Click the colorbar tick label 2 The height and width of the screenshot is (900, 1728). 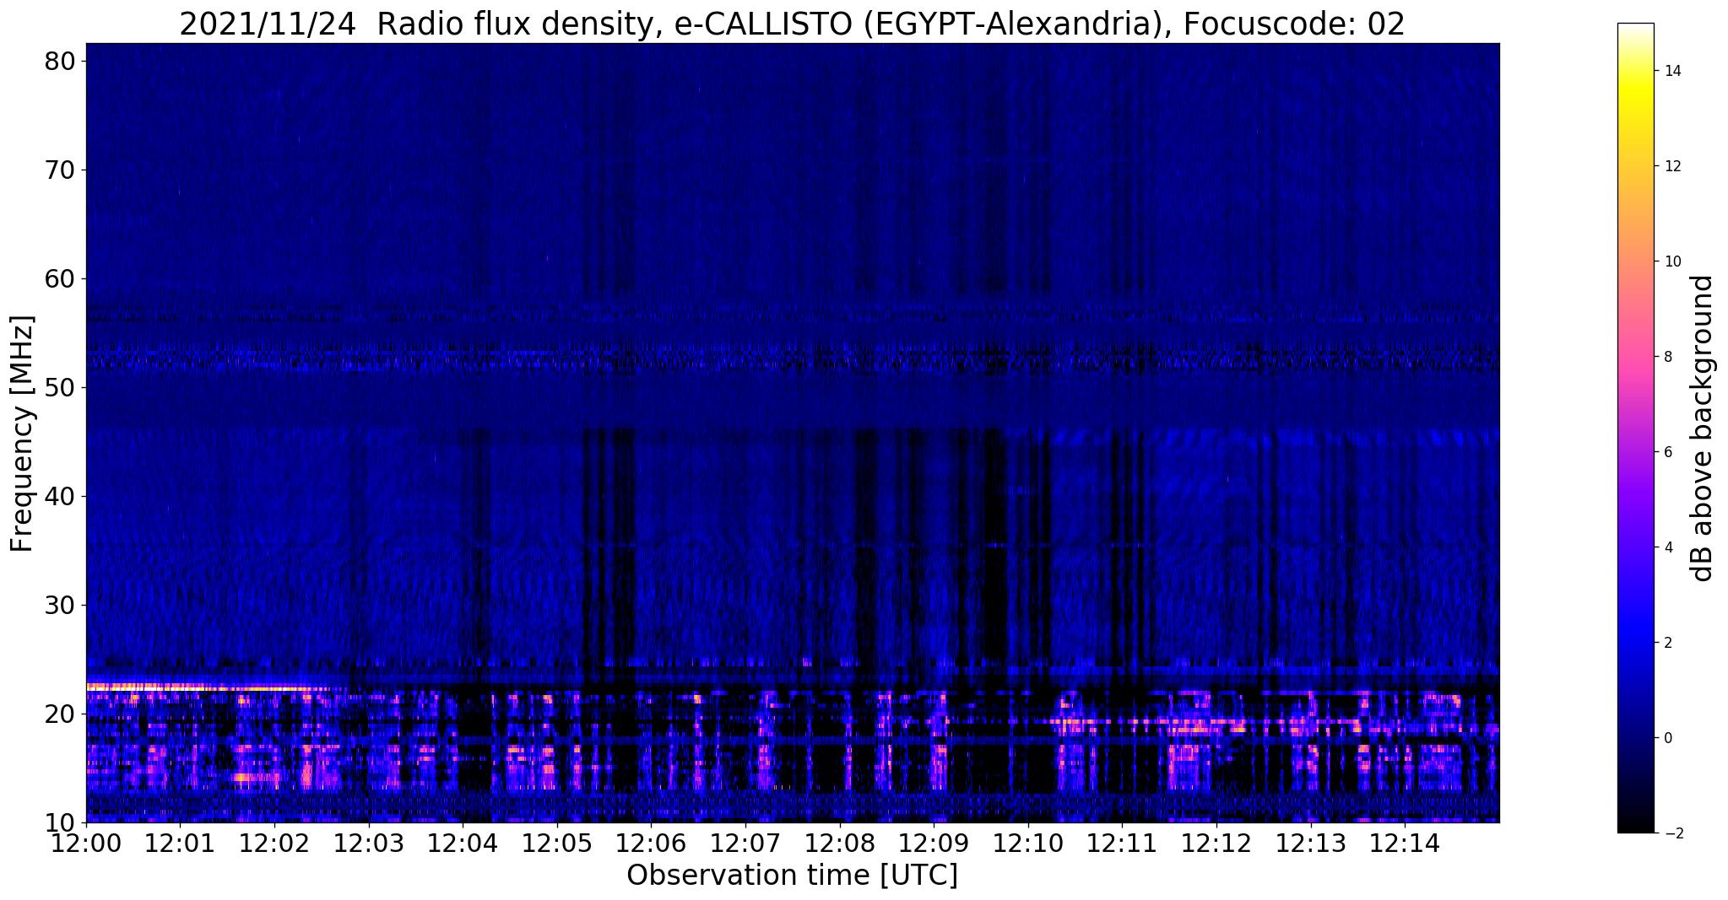pos(1668,643)
